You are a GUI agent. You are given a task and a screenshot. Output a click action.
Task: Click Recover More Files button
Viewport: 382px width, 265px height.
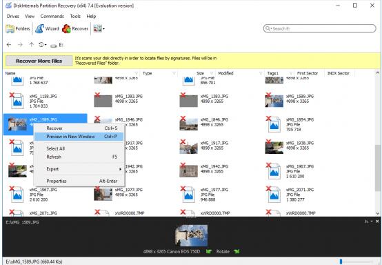click(39, 61)
